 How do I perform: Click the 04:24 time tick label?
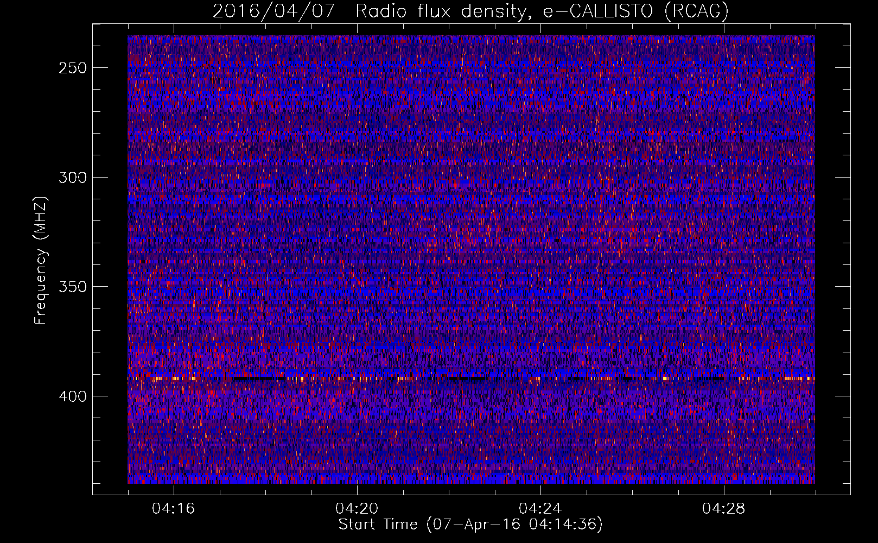coord(540,509)
